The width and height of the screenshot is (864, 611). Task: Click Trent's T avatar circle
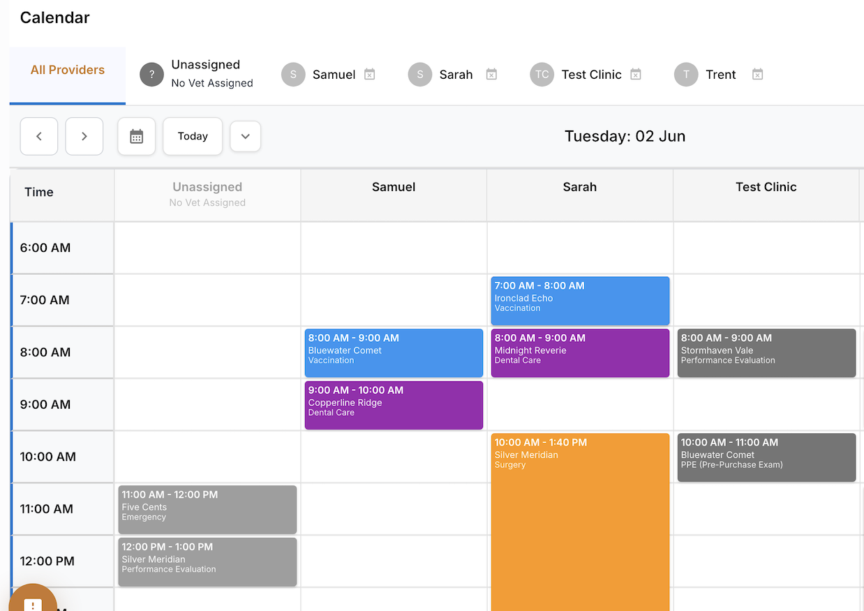pos(687,75)
